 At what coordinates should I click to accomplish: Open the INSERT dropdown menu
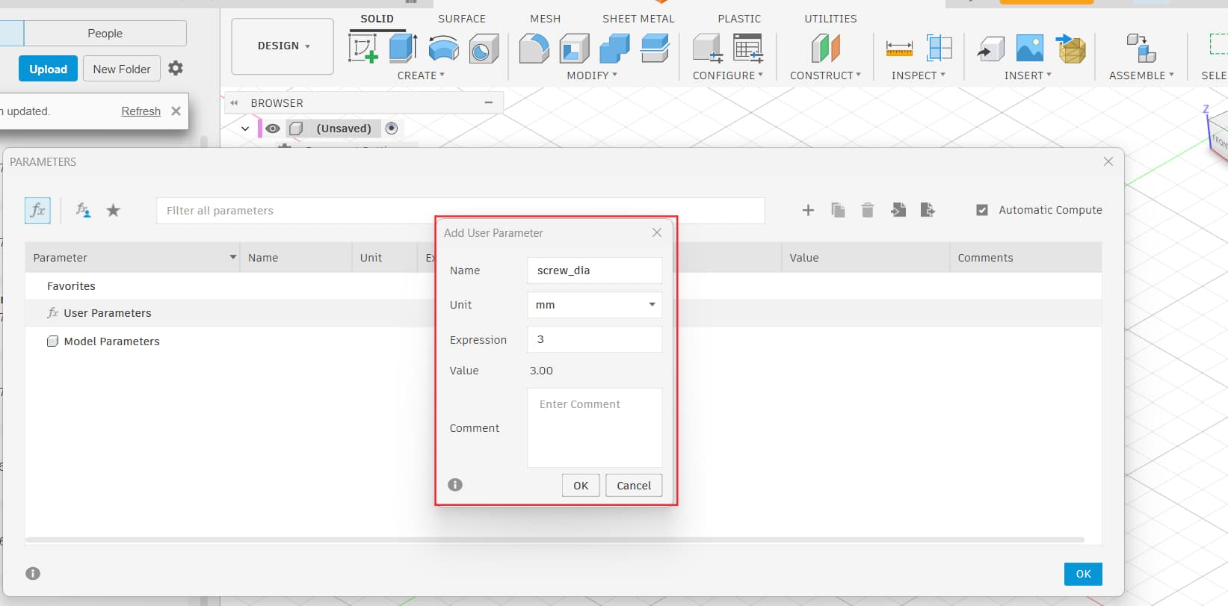tap(1028, 75)
